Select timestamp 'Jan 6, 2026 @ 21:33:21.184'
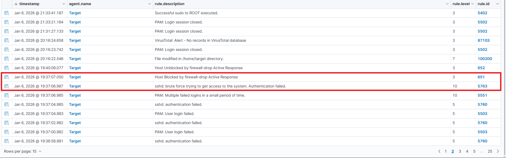The image size is (506, 158). click(39, 22)
